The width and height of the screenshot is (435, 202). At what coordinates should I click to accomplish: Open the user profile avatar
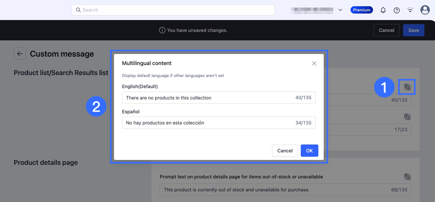pyautogui.click(x=425, y=10)
